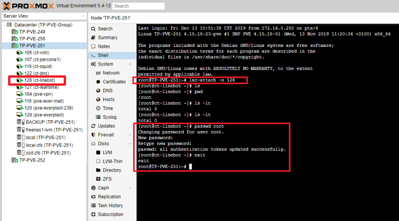Click the Syslog list icon

98,117
